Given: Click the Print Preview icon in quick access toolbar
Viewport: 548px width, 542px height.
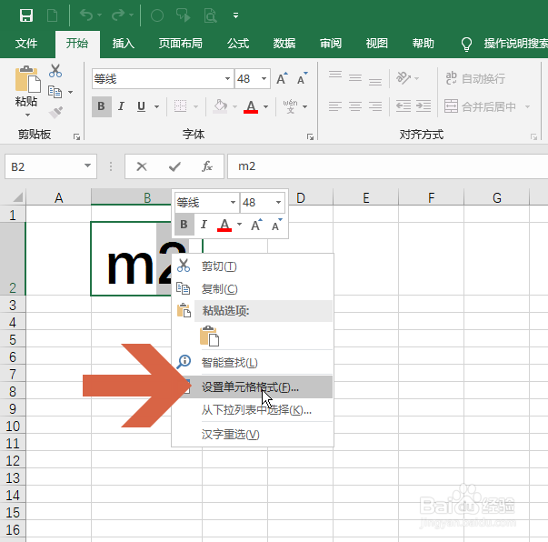Looking at the screenshot, I should (211, 15).
